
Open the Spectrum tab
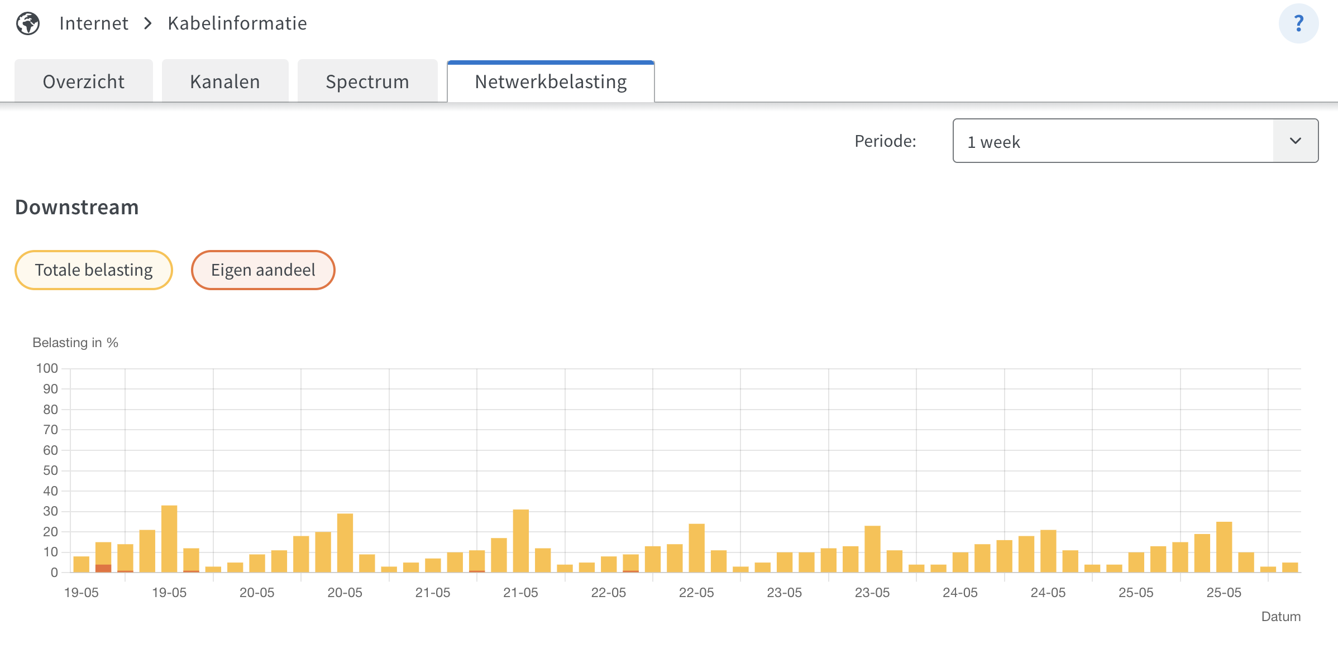367,81
